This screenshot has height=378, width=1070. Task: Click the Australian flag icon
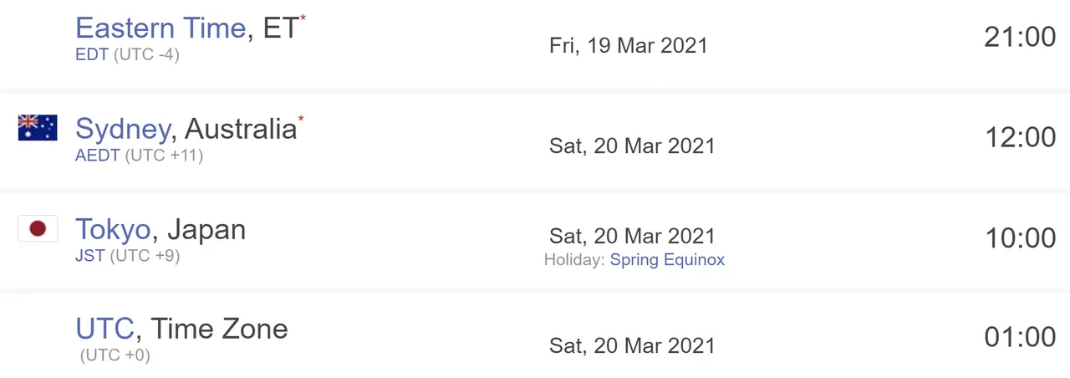(x=38, y=127)
